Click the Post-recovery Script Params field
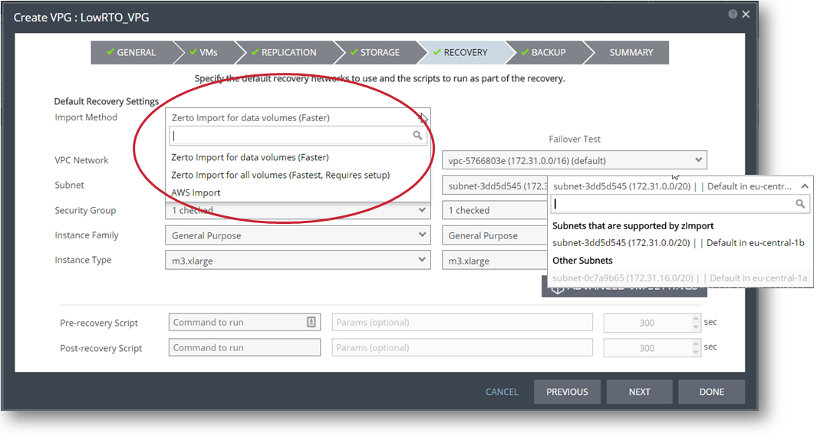This screenshot has width=820, height=437. point(463,347)
